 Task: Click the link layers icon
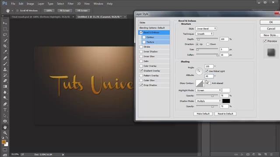tap(236, 154)
